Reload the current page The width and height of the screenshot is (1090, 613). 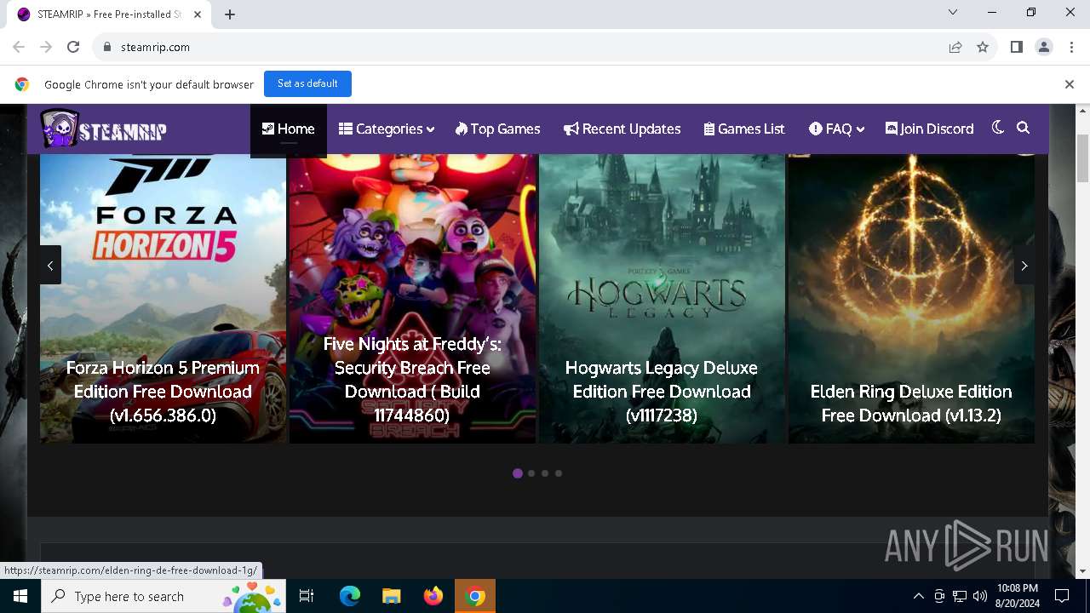tap(73, 47)
